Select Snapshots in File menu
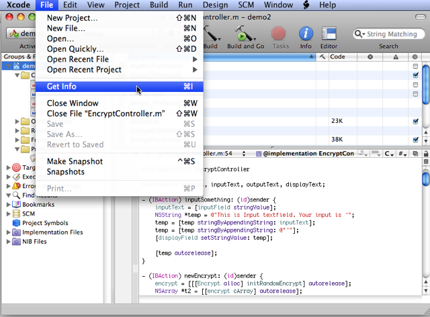The image size is (430, 317). (120, 172)
